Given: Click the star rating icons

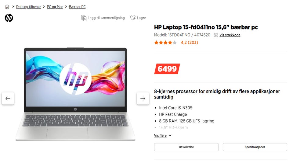Looking at the screenshot, I should [x=165, y=43].
